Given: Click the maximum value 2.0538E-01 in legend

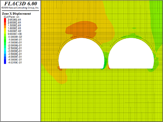Looking at the screenshot, I should point(14,20).
